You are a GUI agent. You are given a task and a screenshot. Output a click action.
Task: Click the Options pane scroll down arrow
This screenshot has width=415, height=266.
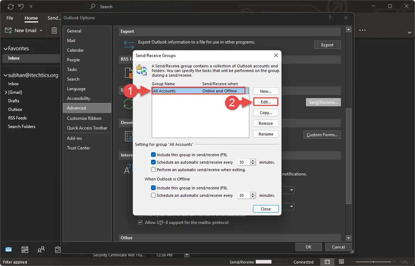pyautogui.click(x=349, y=238)
